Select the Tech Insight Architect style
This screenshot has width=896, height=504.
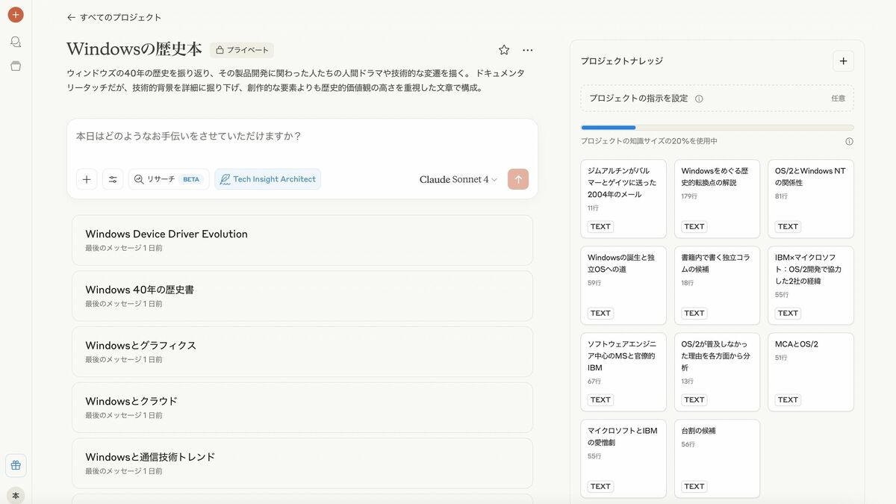click(268, 179)
